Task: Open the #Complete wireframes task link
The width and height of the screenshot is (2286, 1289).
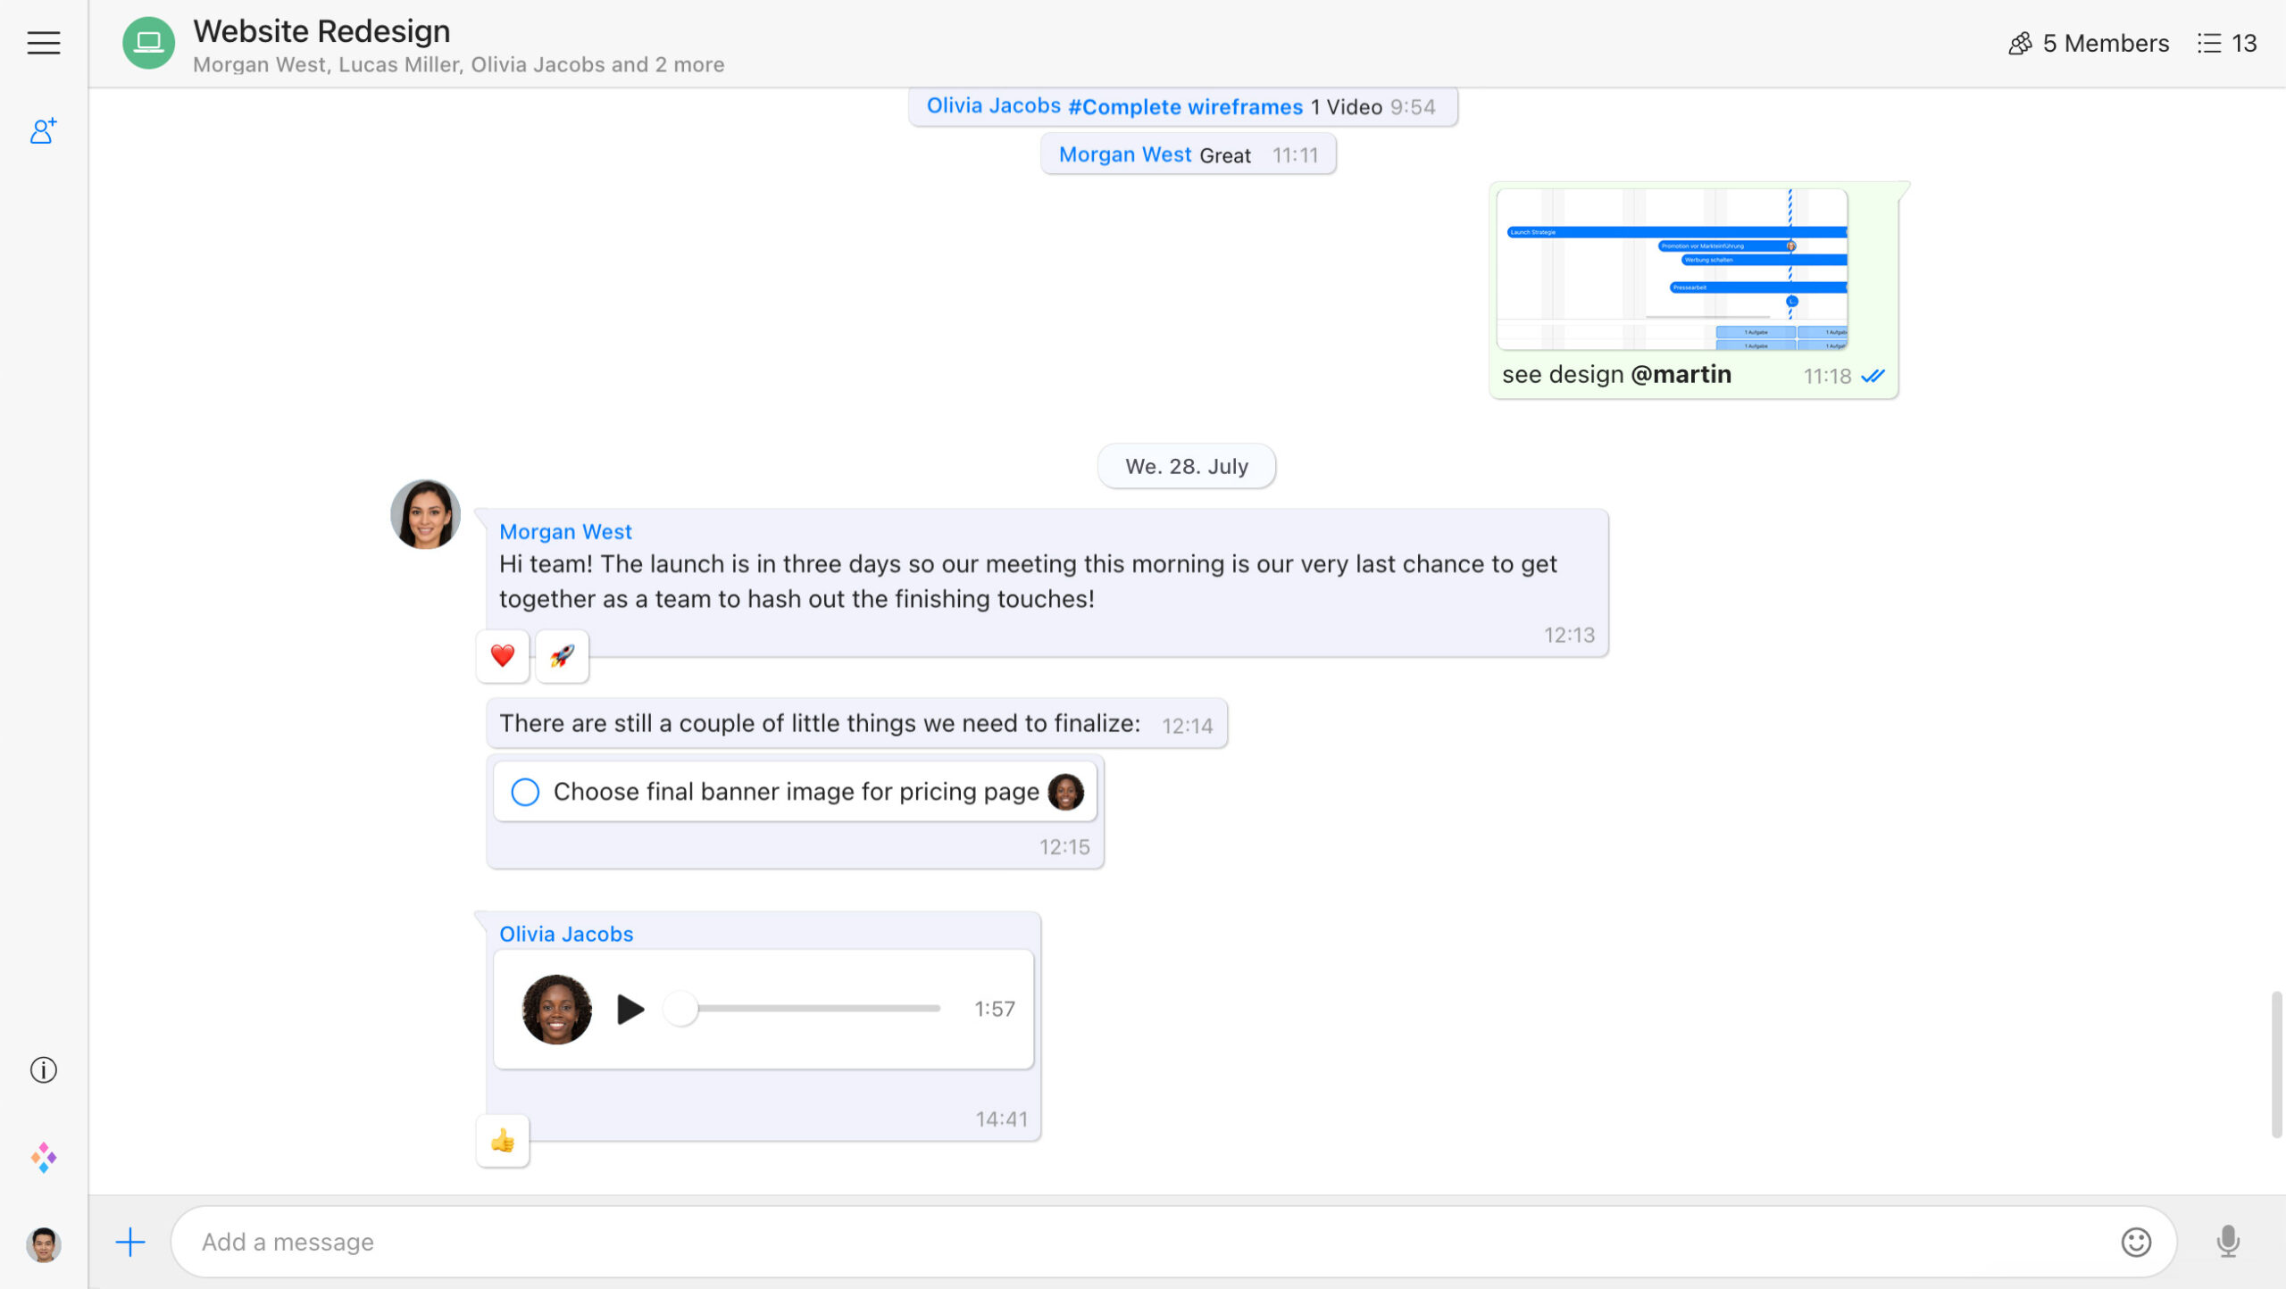Action: click(x=1185, y=107)
